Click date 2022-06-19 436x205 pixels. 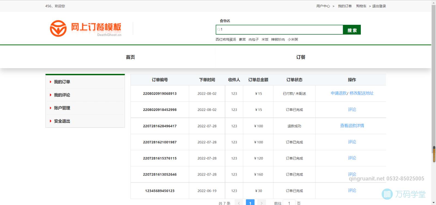(x=207, y=191)
